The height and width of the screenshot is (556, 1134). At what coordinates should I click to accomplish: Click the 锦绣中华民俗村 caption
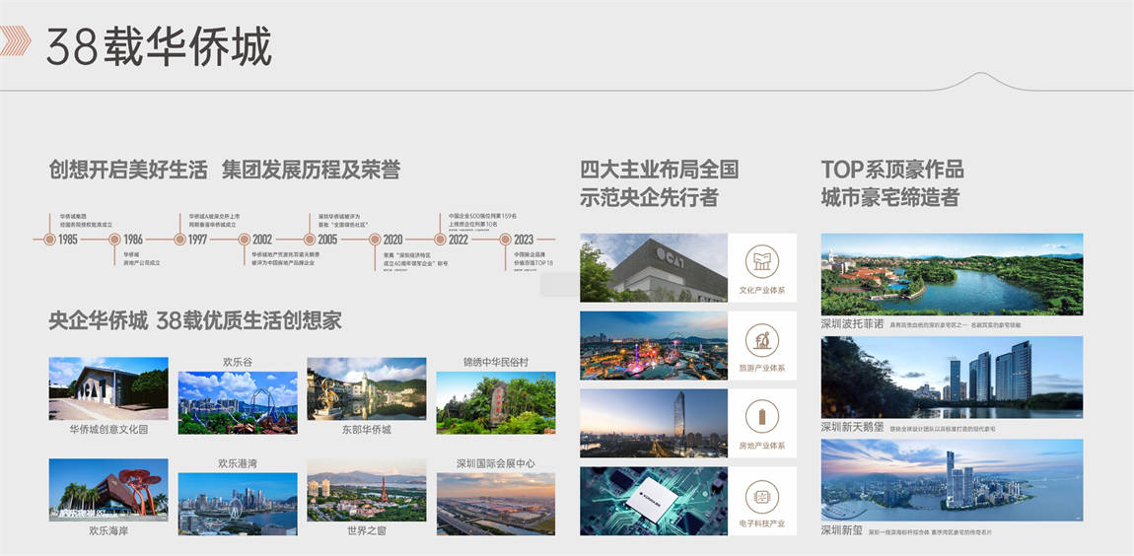tap(496, 362)
